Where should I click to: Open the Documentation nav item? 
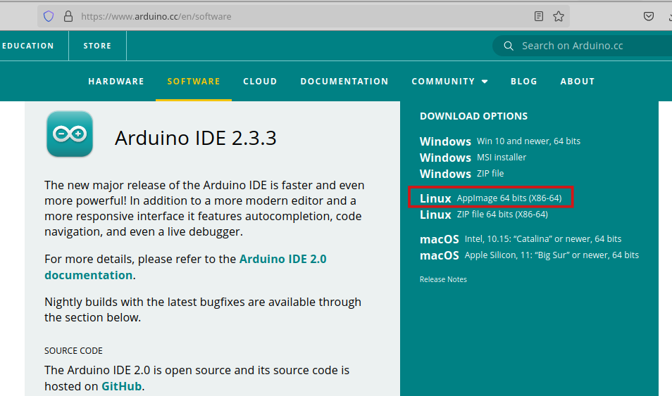point(344,82)
